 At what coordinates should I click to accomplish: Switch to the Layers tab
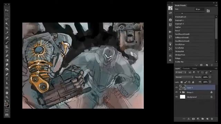click(177, 69)
